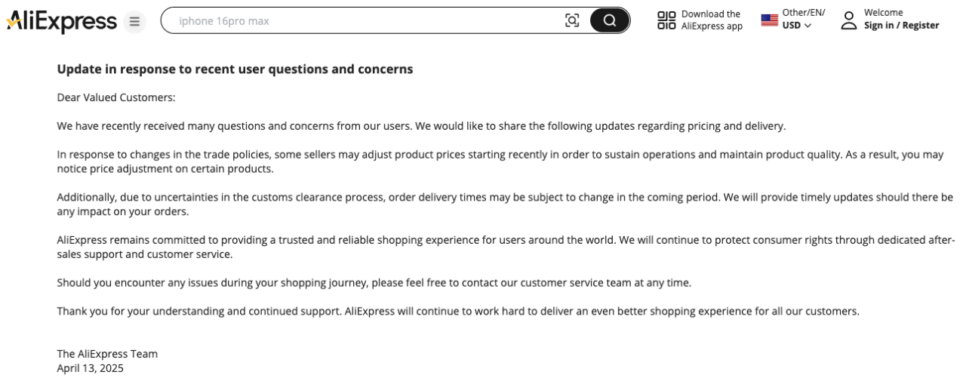Click the Dear Valued Customers greeting
This screenshot has width=966, height=378.
116,97
